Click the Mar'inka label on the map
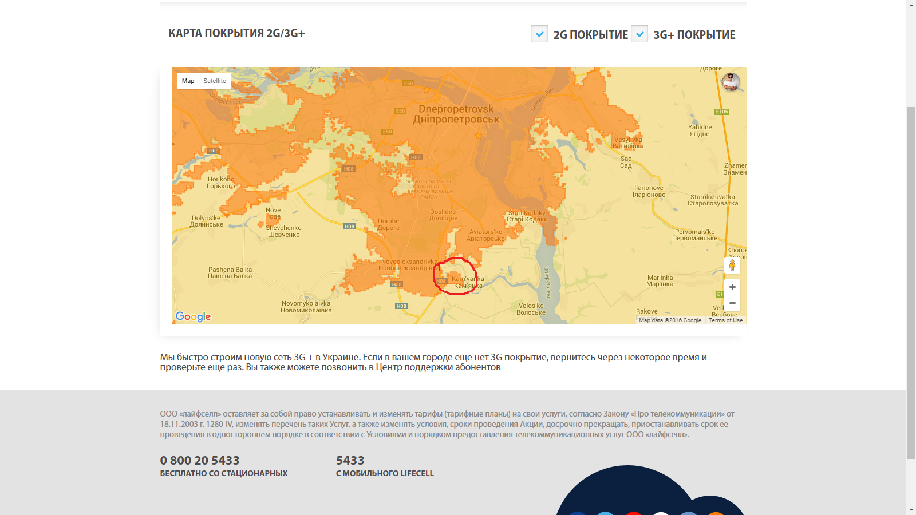The width and height of the screenshot is (916, 515). (660, 280)
